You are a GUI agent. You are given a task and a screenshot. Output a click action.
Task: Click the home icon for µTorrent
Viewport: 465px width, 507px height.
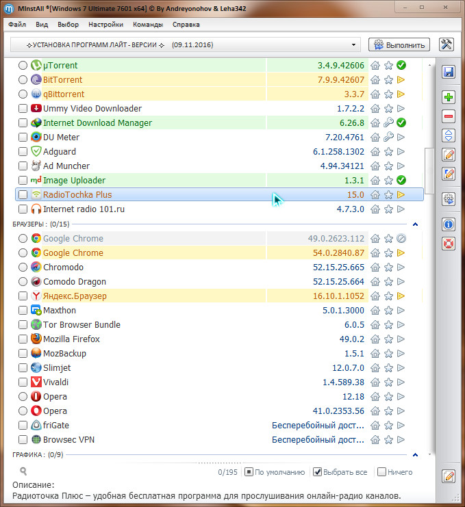tap(375, 65)
